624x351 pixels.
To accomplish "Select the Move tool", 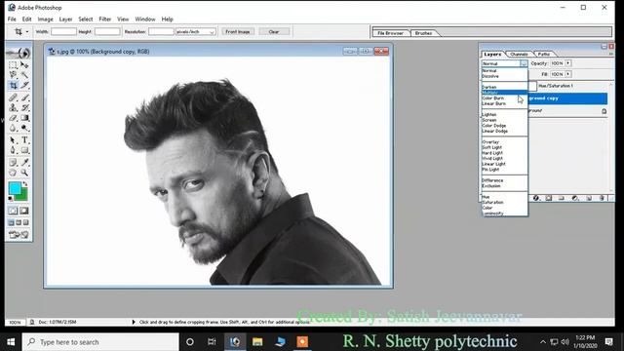I will (24, 64).
